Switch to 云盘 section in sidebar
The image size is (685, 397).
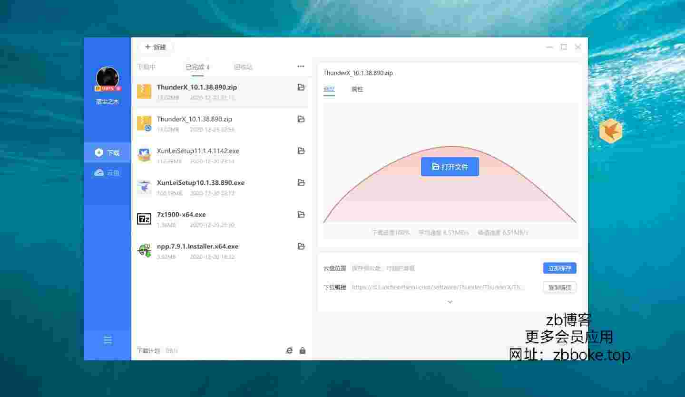[108, 173]
